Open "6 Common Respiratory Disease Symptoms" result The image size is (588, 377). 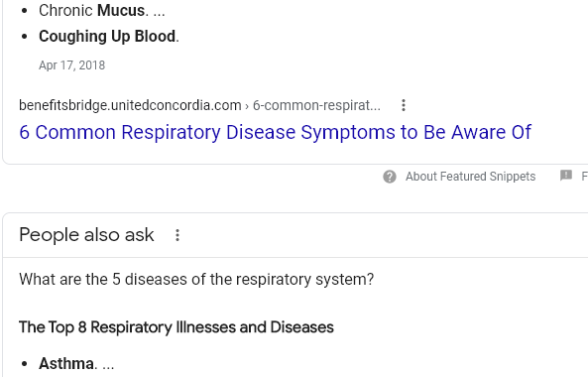click(276, 132)
